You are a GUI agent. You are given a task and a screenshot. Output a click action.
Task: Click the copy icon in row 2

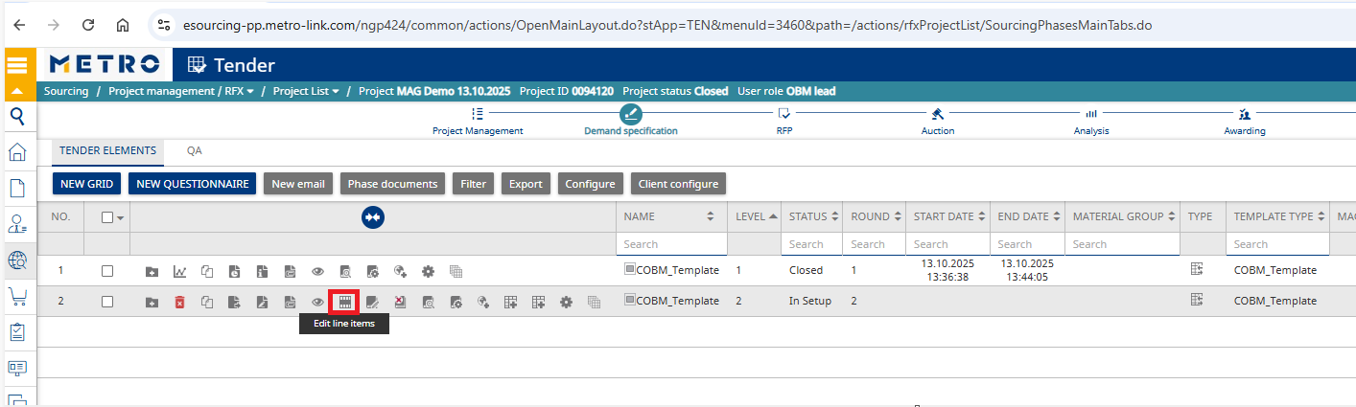(x=206, y=302)
